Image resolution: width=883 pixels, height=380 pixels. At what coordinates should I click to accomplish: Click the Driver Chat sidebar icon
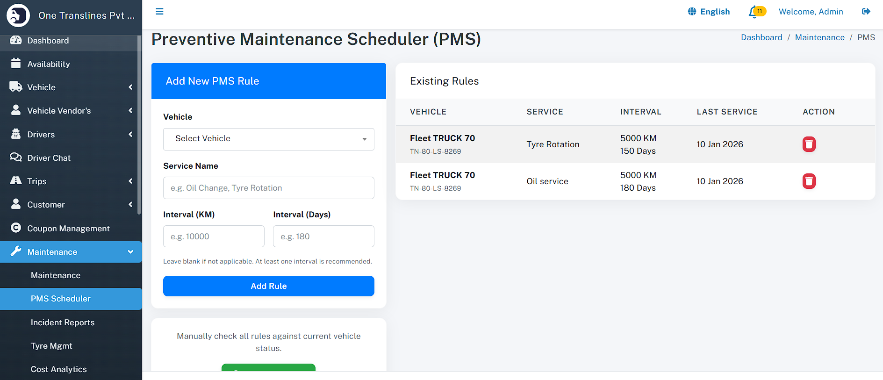point(16,158)
